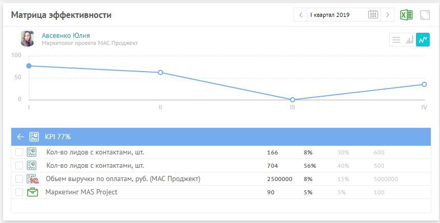Image resolution: width=440 pixels, height=223 pixels.
Task: Expand the widget to fullscreen
Action: pyautogui.click(x=425, y=15)
